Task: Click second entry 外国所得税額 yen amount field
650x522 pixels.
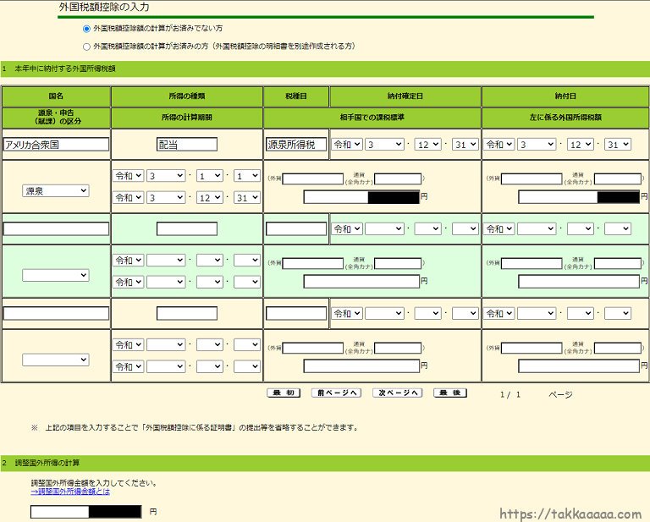Action: click(x=579, y=281)
